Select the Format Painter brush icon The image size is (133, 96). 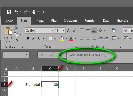pyautogui.click(x=17, y=40)
